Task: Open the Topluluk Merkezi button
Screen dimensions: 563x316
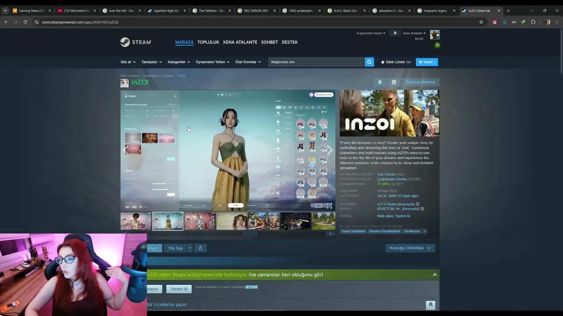Action: (420, 82)
